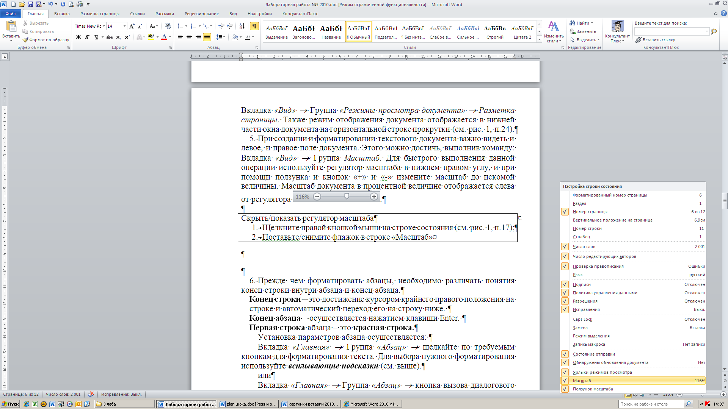Screen dimensions: 728x409
Task: Apply italic with the К button
Action: click(x=87, y=37)
